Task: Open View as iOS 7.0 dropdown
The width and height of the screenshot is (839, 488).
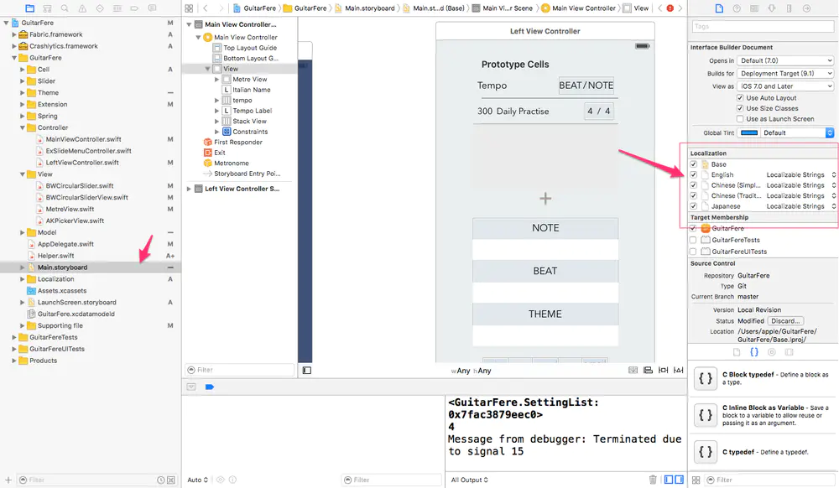Action: (x=785, y=86)
